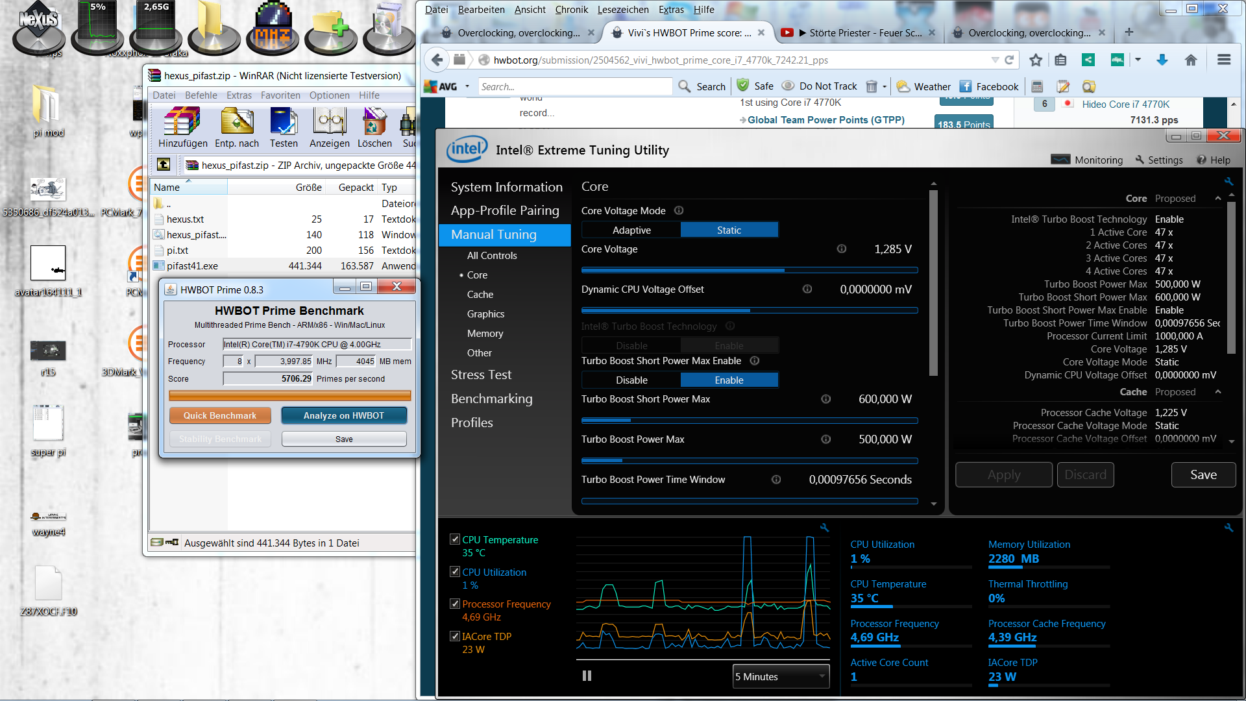Go up one folder level in WinRAR
This screenshot has height=701, width=1246.
[164, 165]
